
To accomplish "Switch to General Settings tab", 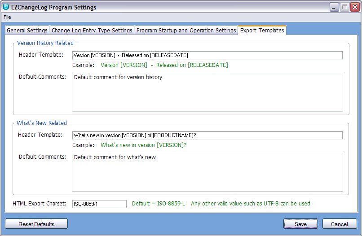I will coord(27,31).
